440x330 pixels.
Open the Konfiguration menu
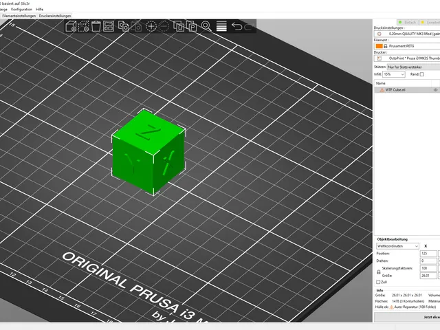[21, 9]
